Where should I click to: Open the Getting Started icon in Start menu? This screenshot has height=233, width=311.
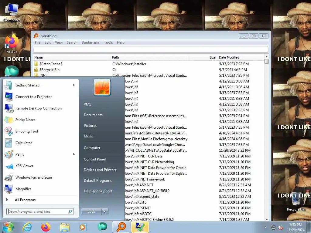[x=8, y=85]
